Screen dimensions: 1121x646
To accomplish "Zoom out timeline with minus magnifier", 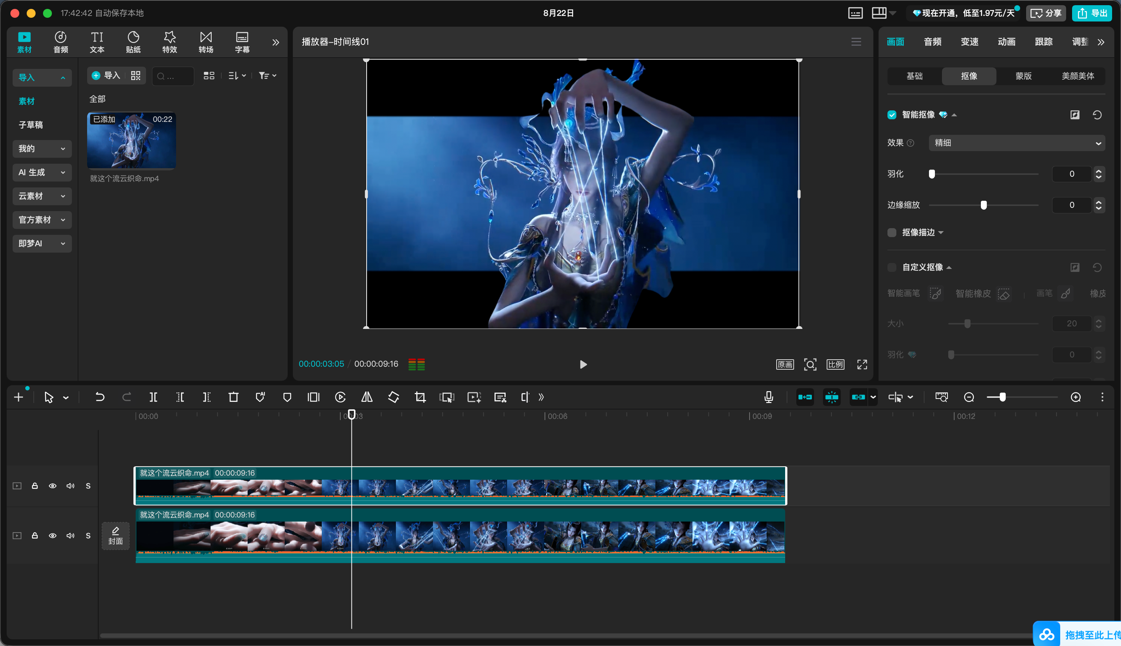I will 969,397.
